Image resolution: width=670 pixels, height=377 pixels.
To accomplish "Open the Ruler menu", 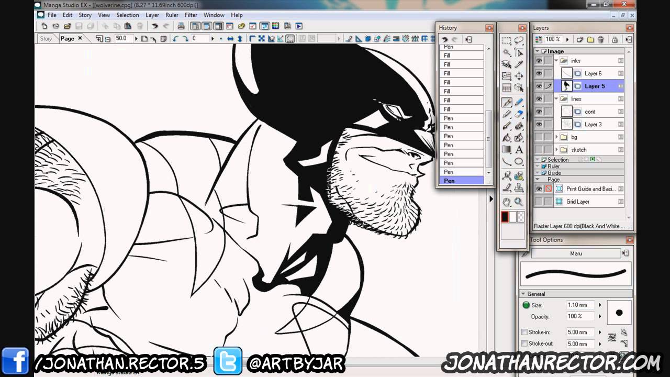I will 172,15.
